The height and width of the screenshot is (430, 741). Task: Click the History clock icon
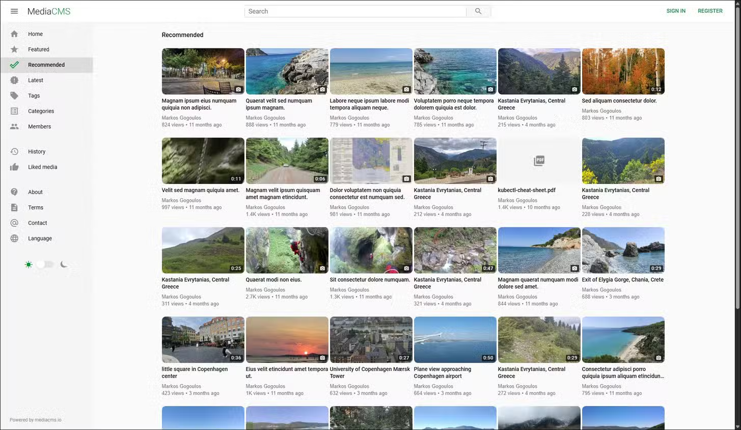click(x=14, y=152)
